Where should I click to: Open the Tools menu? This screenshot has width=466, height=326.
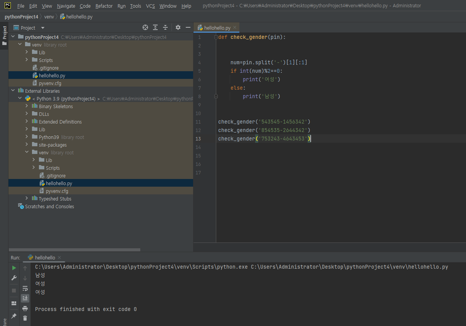coord(136,6)
